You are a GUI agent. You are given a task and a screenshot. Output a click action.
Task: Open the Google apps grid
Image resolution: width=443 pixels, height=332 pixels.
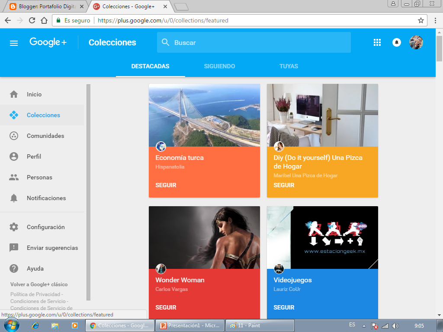(377, 42)
